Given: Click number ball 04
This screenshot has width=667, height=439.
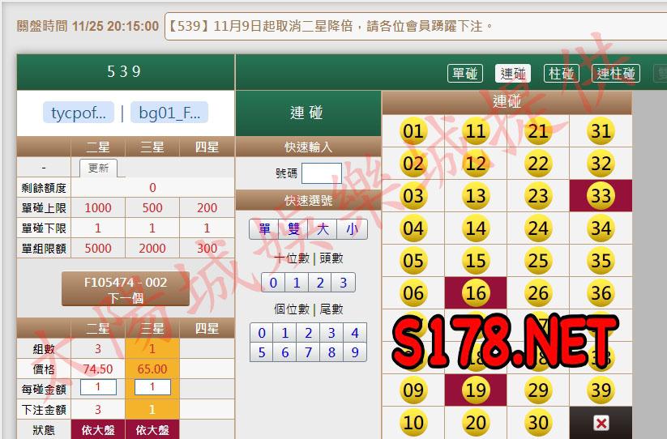Looking at the screenshot, I should pyautogui.click(x=413, y=228).
